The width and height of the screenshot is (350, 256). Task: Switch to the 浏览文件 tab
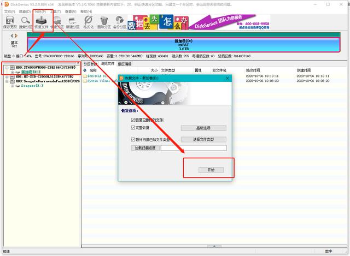[x=107, y=64]
